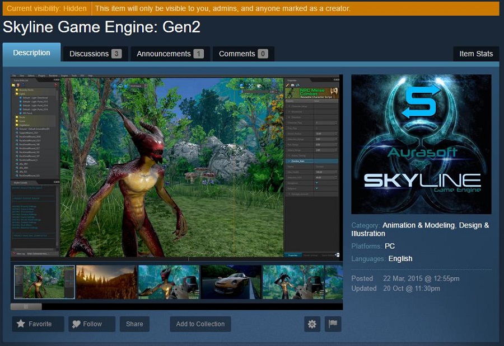Open the Announcements tab
Screen dimensions: 504x346
[x=170, y=54]
